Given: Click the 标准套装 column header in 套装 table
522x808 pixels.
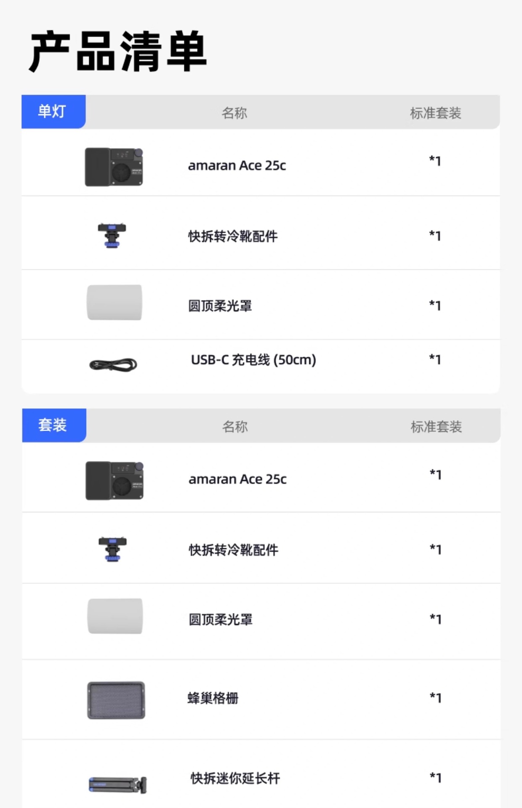Looking at the screenshot, I should (x=436, y=427).
